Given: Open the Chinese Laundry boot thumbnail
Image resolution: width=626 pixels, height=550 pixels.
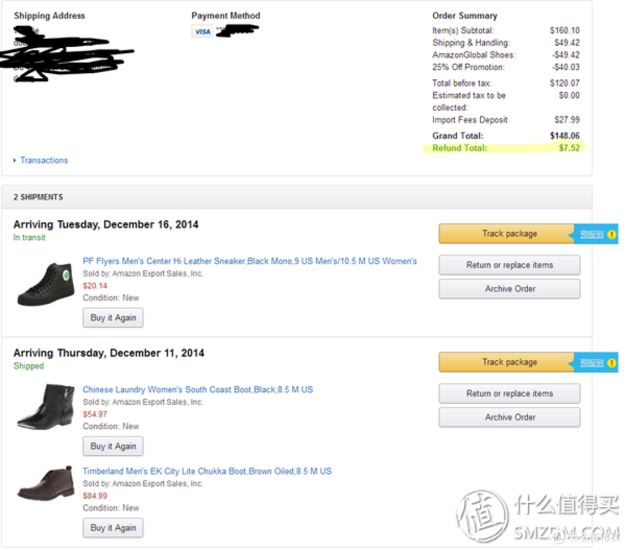Looking at the screenshot, I should tap(46, 407).
